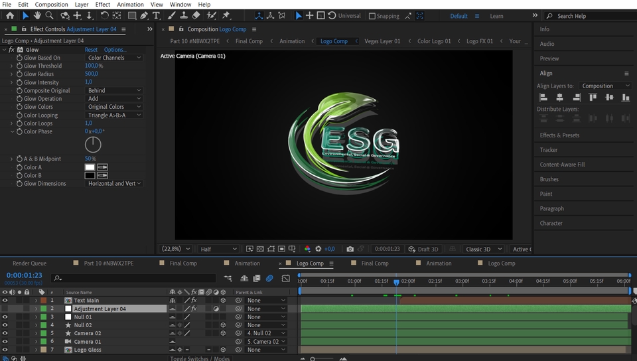Select the Eraser tool
The height and width of the screenshot is (361, 637).
(196, 15)
